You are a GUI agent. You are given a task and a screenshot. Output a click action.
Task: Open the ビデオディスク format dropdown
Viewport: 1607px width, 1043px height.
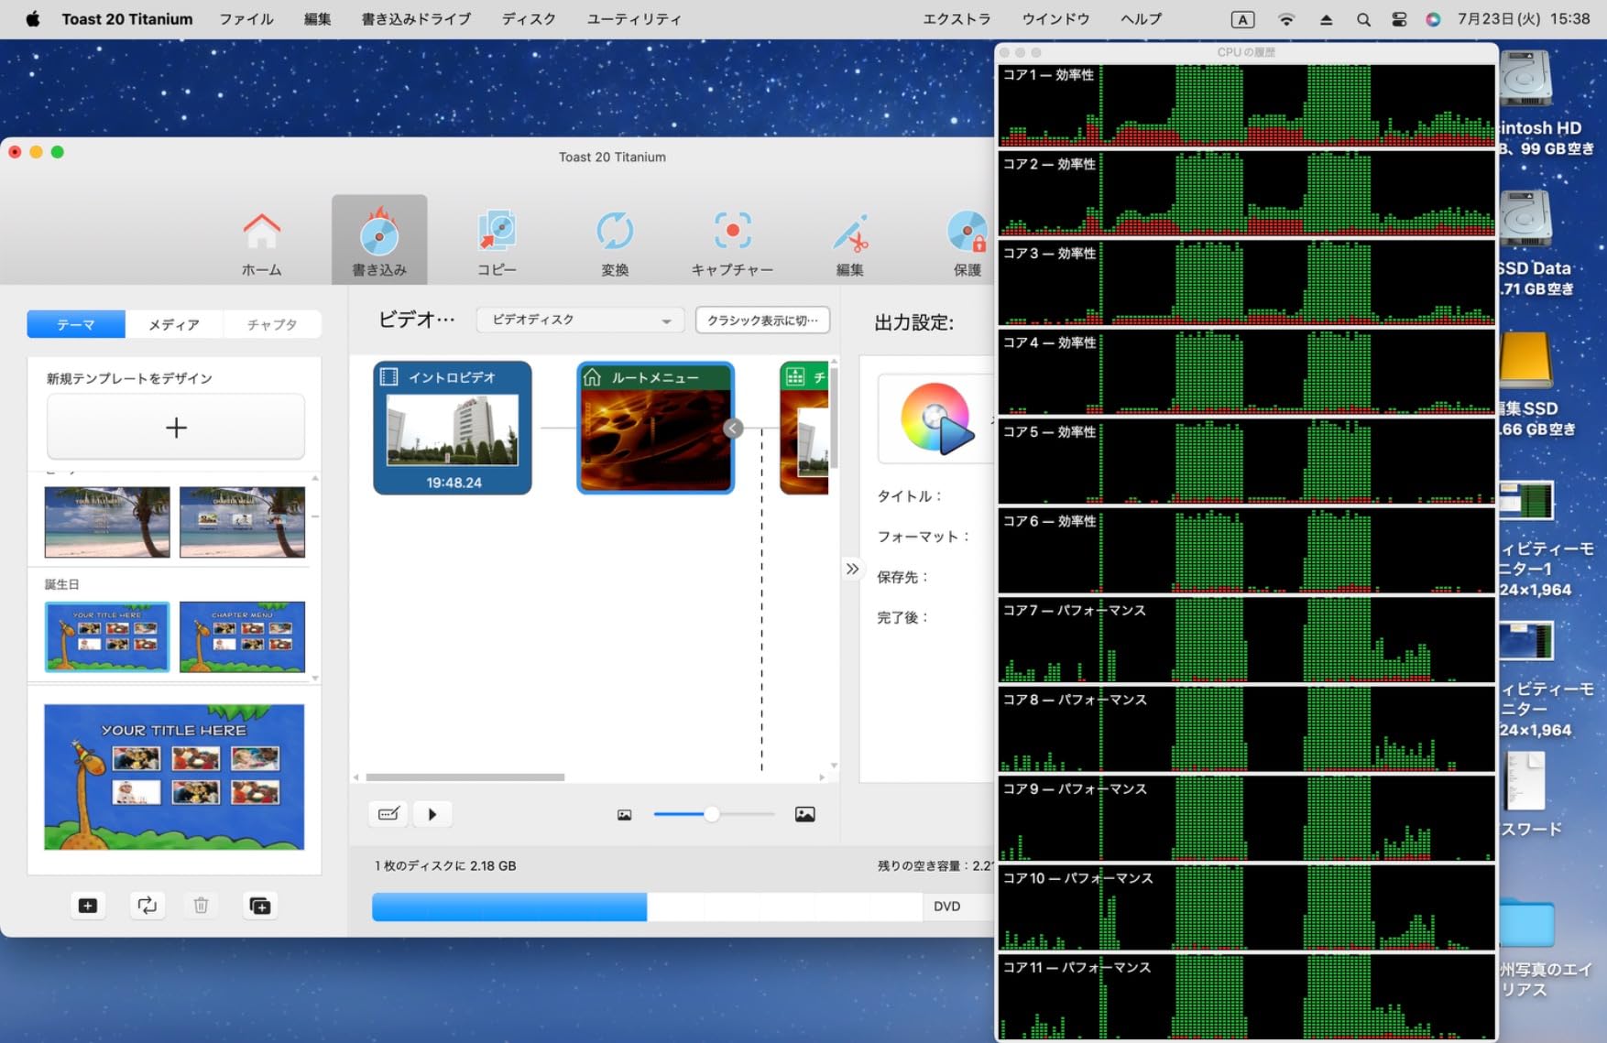coord(579,320)
